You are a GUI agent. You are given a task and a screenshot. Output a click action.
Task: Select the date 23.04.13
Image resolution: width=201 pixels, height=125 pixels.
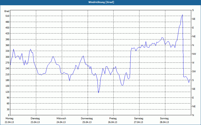(x=35, y=122)
